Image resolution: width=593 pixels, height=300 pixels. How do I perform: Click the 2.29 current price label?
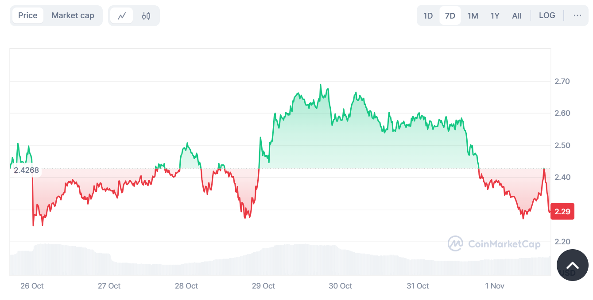(562, 212)
